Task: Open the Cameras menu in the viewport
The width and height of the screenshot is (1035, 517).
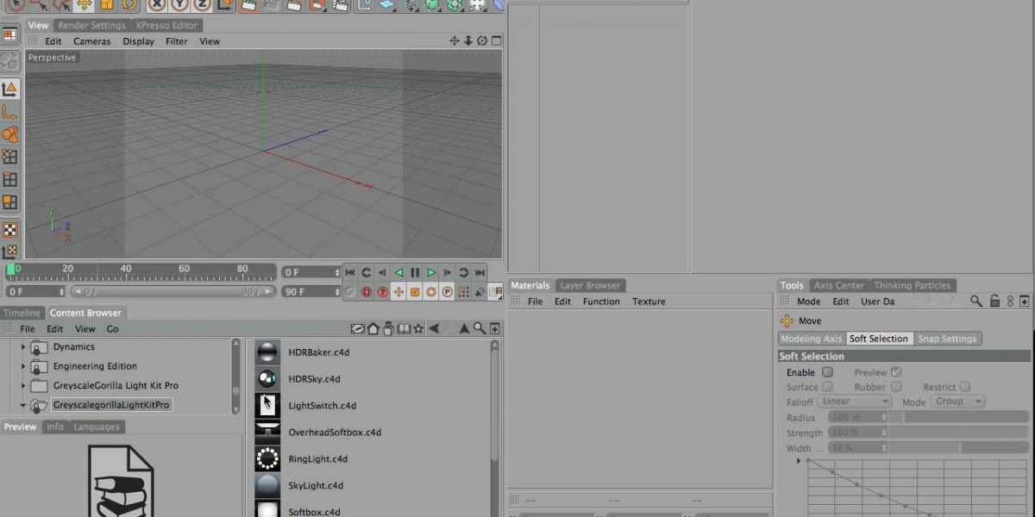Action: coord(91,41)
